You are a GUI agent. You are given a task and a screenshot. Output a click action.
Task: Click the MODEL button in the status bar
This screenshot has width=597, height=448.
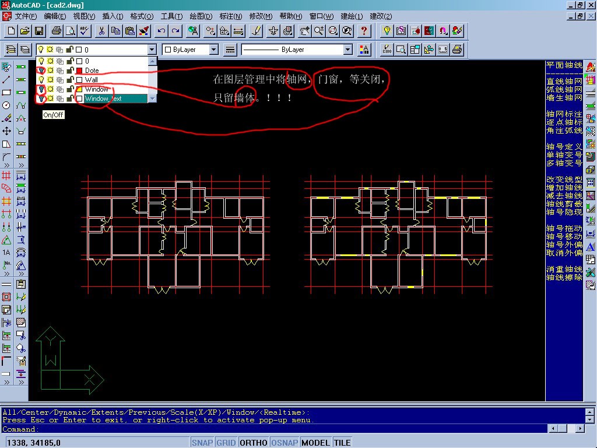[315, 443]
